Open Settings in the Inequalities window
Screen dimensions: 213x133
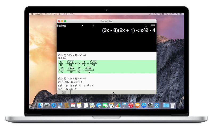(62, 26)
